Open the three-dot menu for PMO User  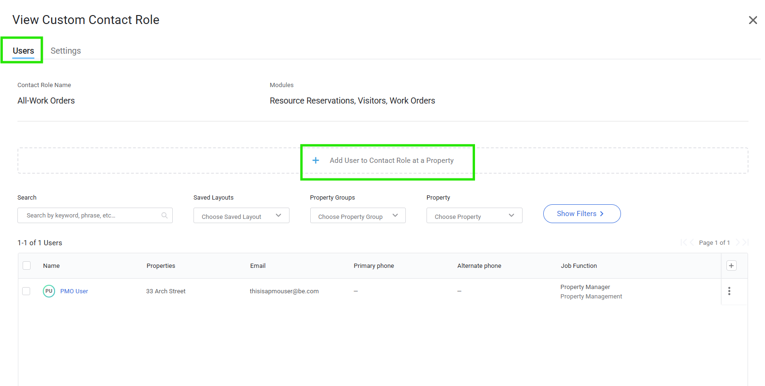point(729,291)
